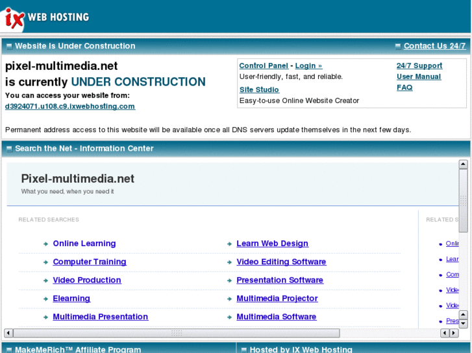
Task: Click the vertical scrollbar thumb in the frame
Action: (463, 200)
